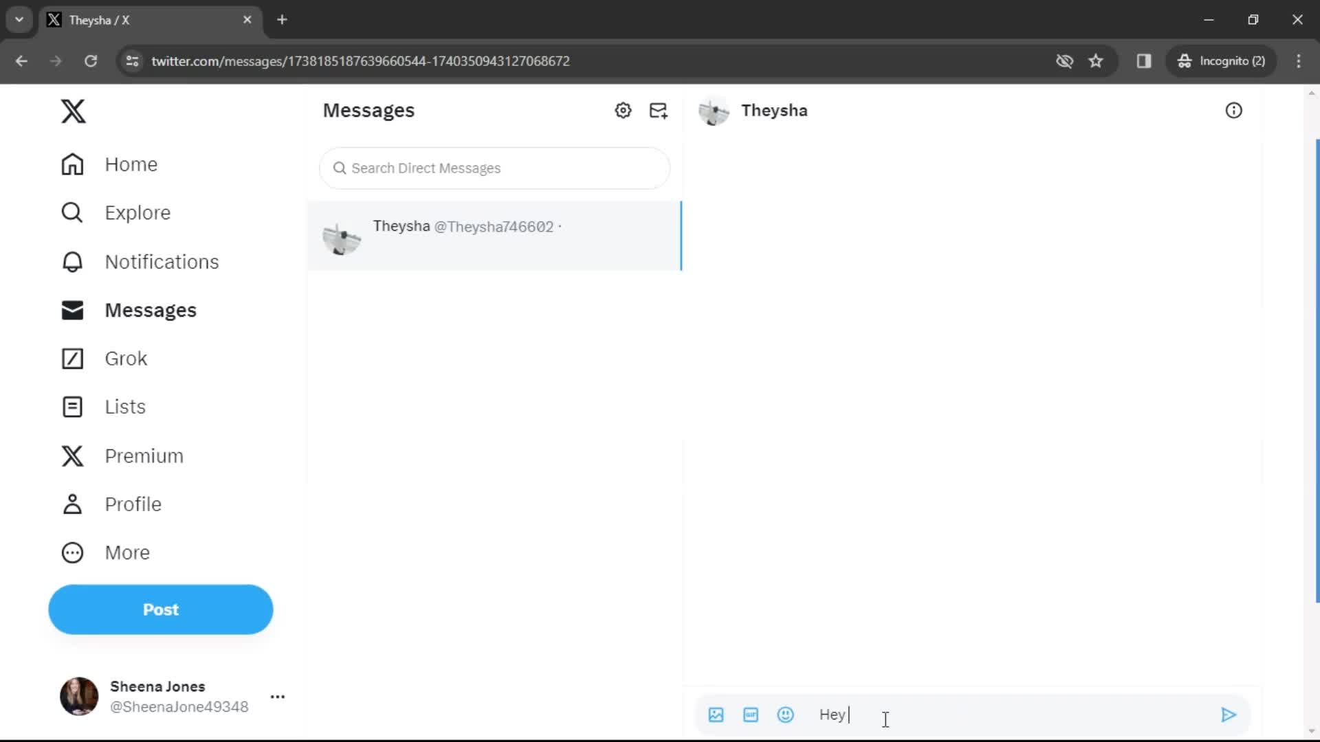Screen dimensions: 1320x742
Task: Click browser back arrow
Action: 21,61
